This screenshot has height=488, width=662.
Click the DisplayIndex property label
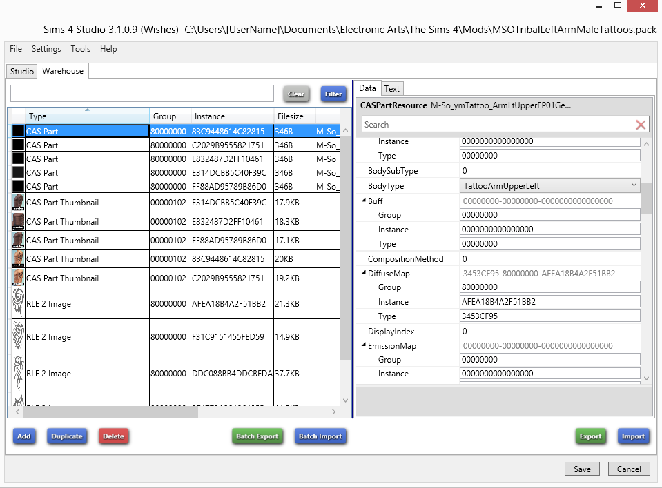pyautogui.click(x=391, y=332)
